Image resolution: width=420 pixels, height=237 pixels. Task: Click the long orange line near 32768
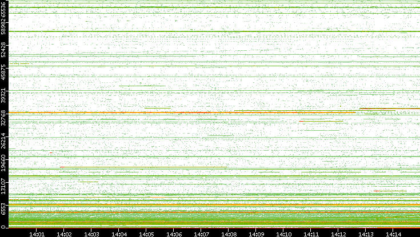tap(171, 113)
